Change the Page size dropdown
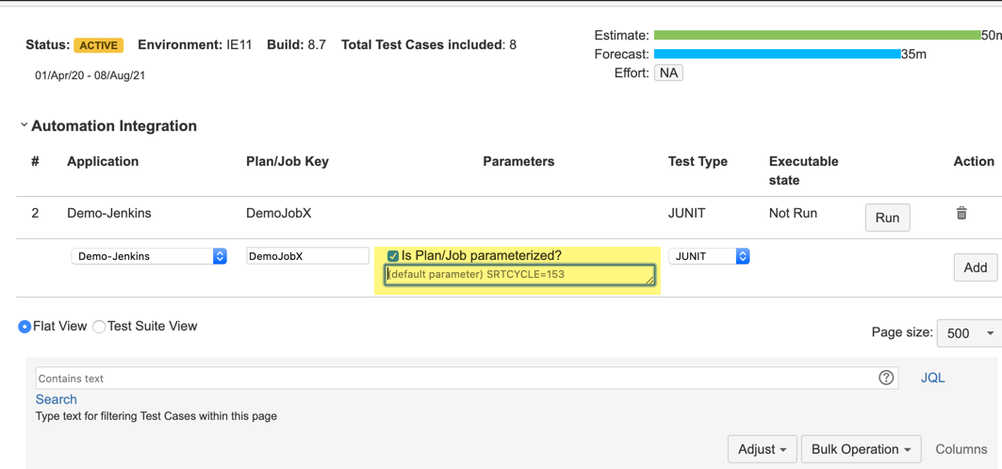This screenshot has height=469, width=1002. pyautogui.click(x=969, y=333)
